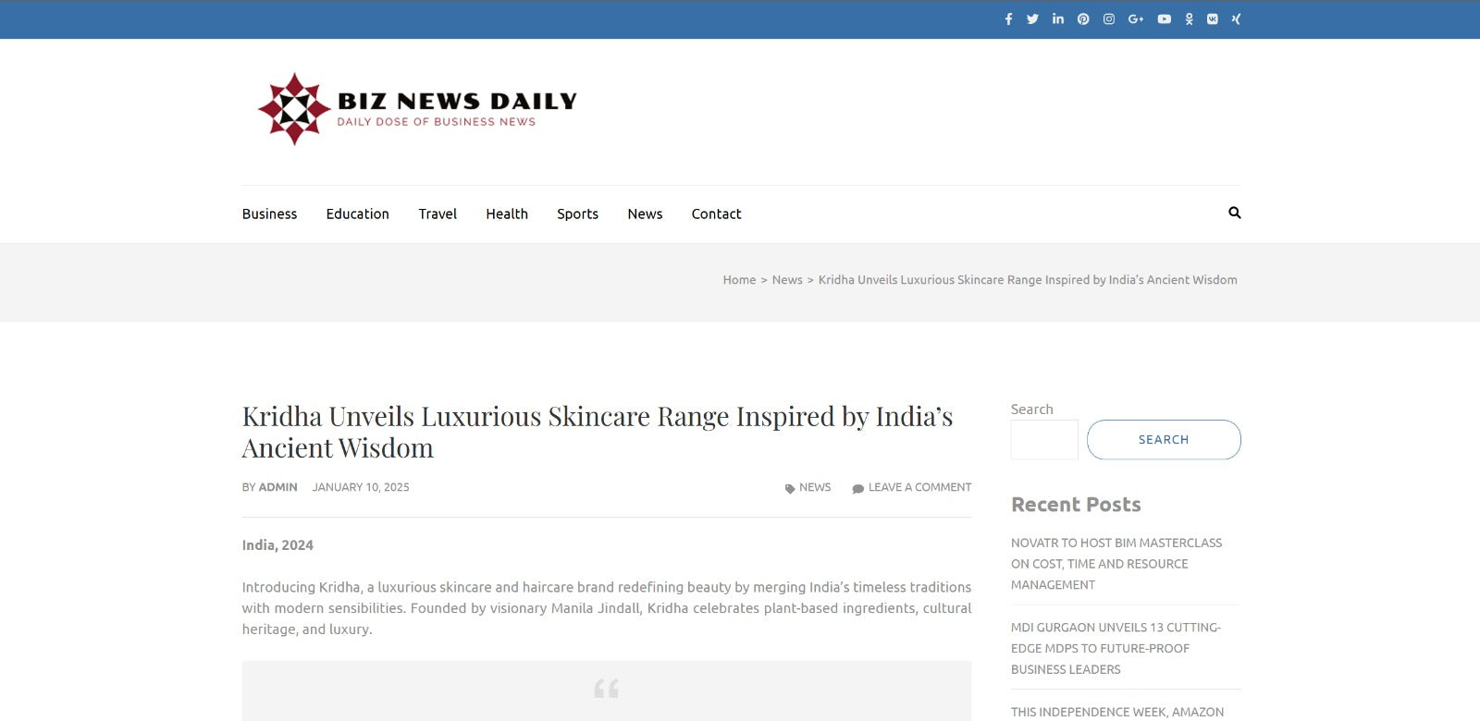This screenshot has height=721, width=1480.
Task: Open the Xing social icon
Action: (1236, 18)
